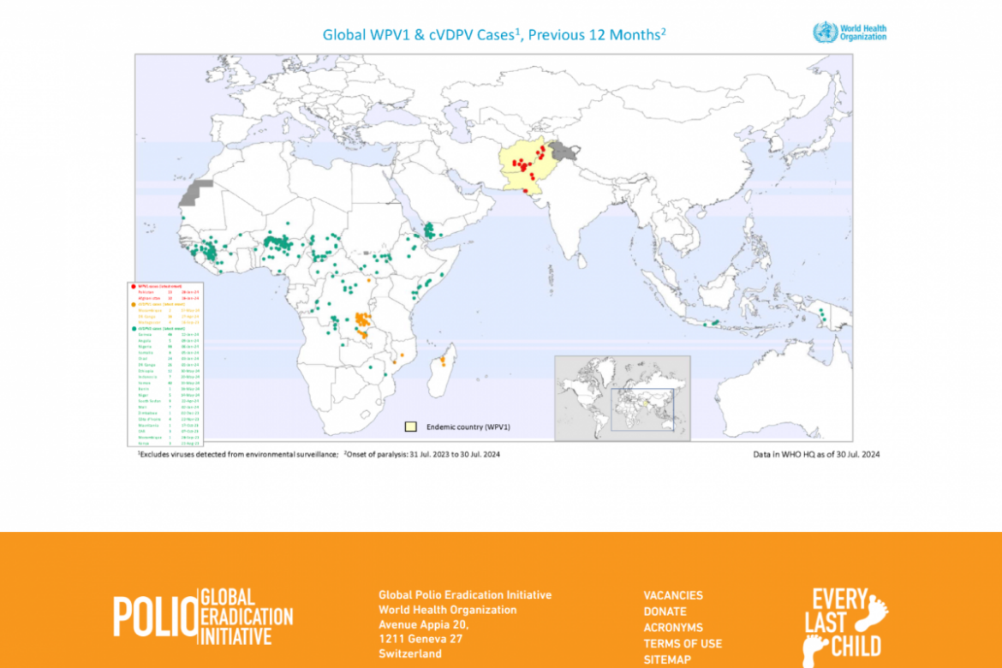Click the Global WPV1 & cVDPV Cases title

495,33
